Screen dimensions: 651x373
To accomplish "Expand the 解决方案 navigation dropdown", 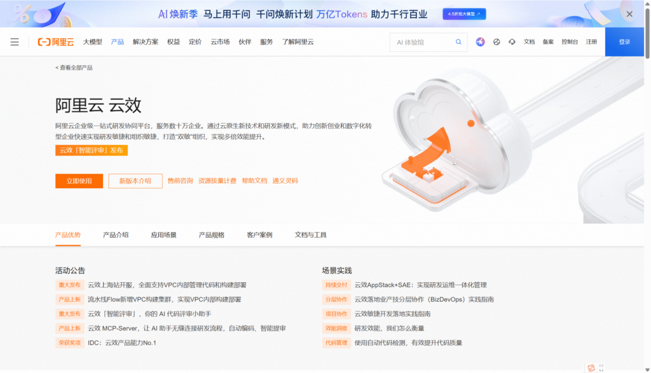I will click(x=146, y=42).
